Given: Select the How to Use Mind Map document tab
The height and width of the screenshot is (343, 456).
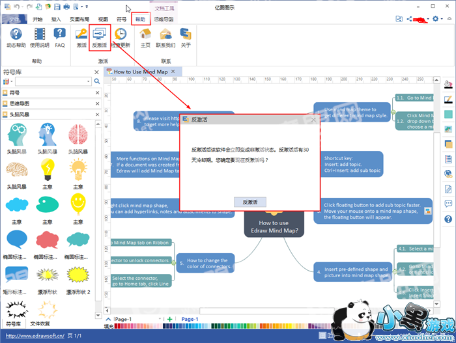Looking at the screenshot, I should (141, 72).
